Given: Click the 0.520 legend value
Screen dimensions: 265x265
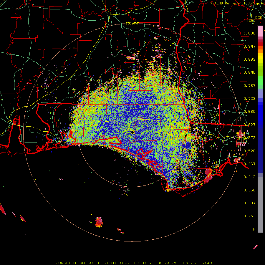Looking at the screenshot, I should pos(249,151).
